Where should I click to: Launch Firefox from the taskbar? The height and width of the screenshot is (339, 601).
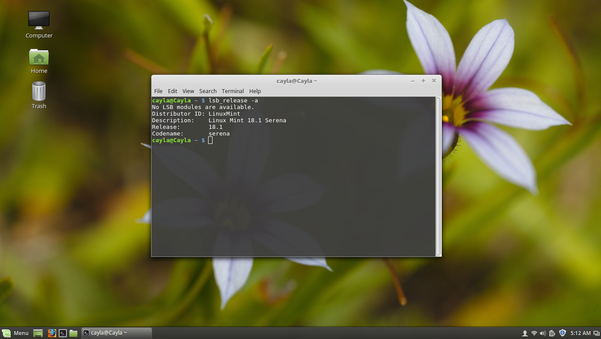click(x=52, y=333)
